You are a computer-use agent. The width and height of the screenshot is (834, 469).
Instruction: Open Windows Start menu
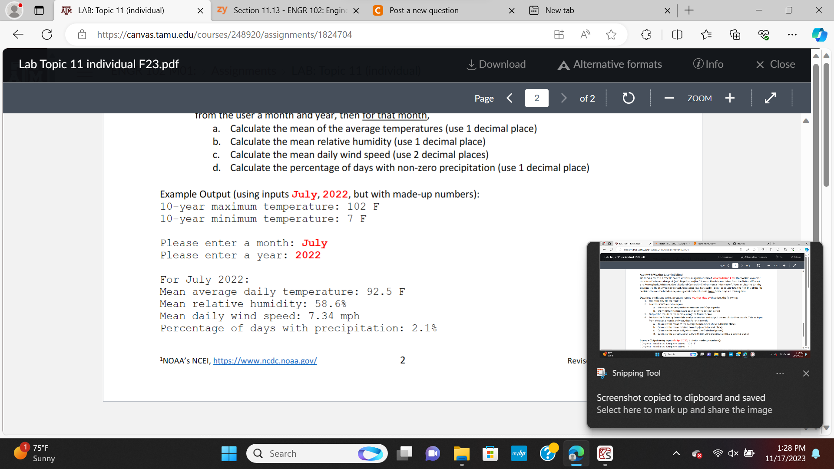[229, 454]
